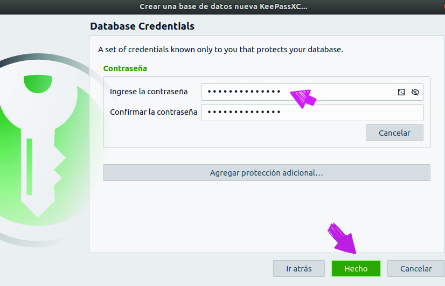
Task: Select the green Contraseña section label
Action: pyautogui.click(x=125, y=68)
